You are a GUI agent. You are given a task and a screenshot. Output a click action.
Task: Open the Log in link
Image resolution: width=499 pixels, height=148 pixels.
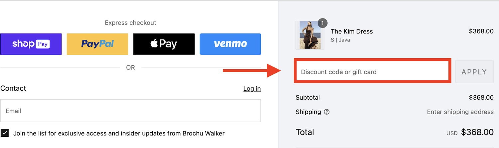[252, 88]
